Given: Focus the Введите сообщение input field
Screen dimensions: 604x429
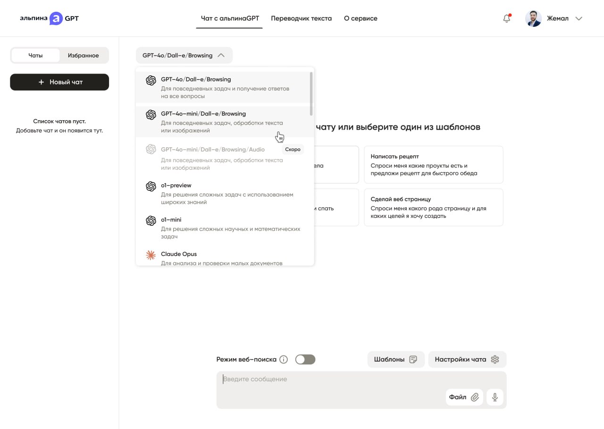Looking at the screenshot, I should pyautogui.click(x=361, y=390).
